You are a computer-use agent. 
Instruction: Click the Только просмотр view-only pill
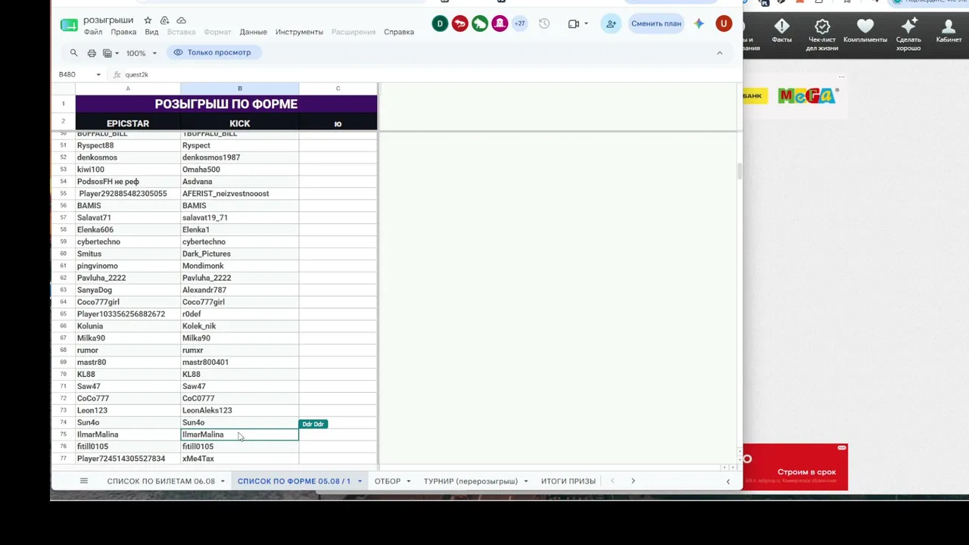213,52
